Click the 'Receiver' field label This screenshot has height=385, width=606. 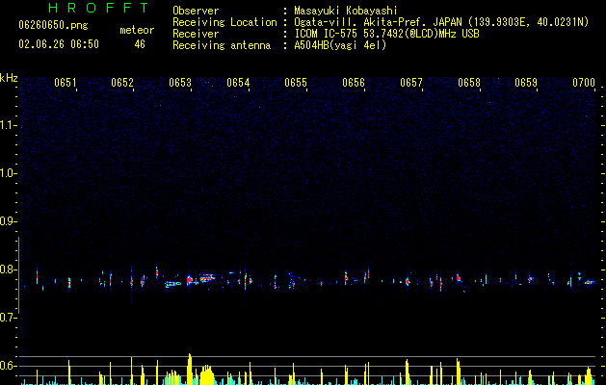pyautogui.click(x=196, y=34)
